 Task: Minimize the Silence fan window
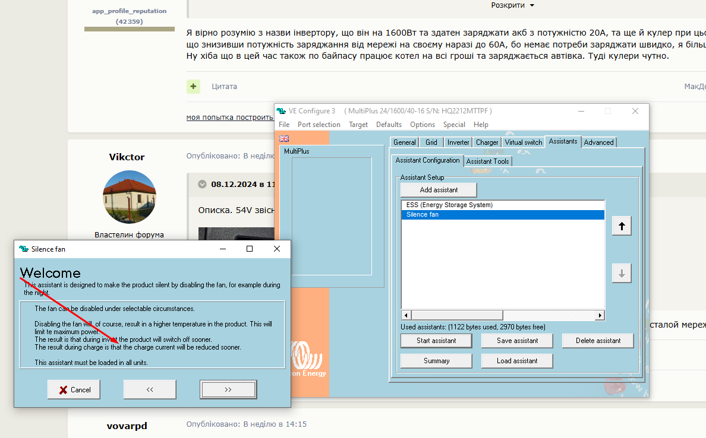[x=222, y=249]
